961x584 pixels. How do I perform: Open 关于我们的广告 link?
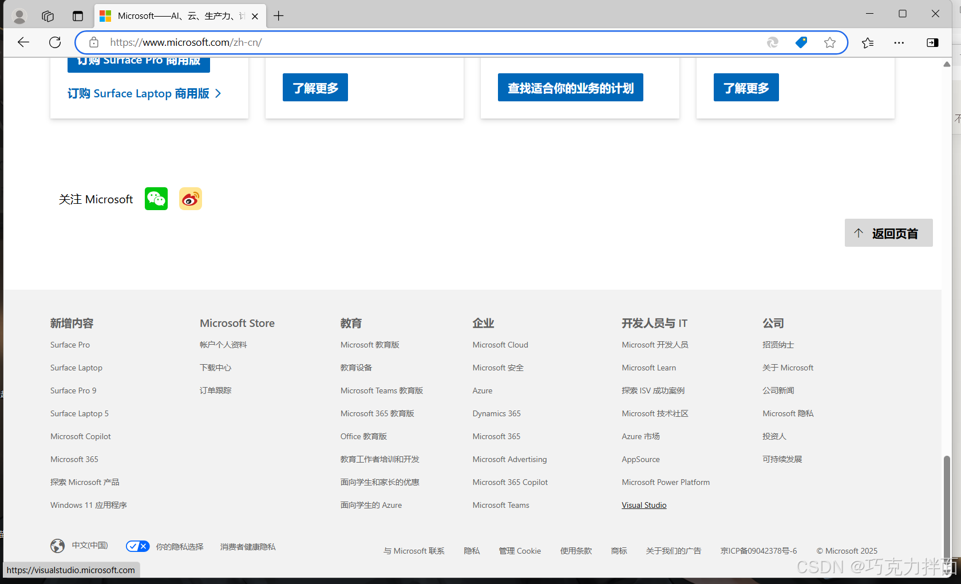[x=674, y=551]
